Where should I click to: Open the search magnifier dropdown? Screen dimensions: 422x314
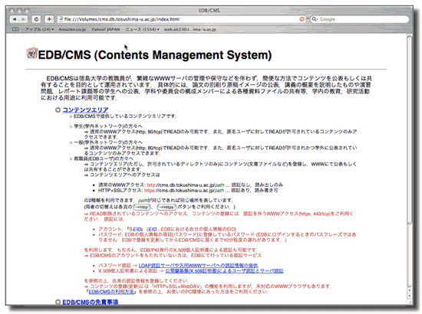(x=315, y=19)
